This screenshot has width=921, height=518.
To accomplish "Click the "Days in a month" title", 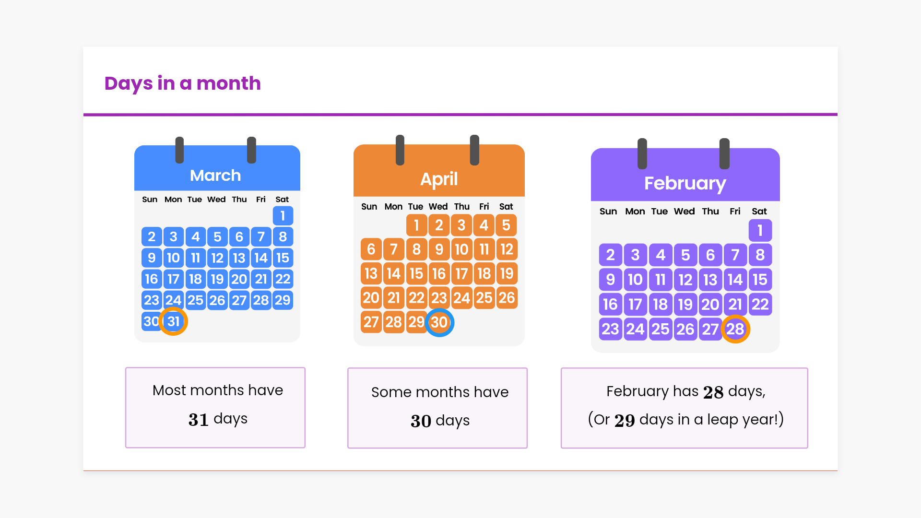I will pyautogui.click(x=182, y=83).
